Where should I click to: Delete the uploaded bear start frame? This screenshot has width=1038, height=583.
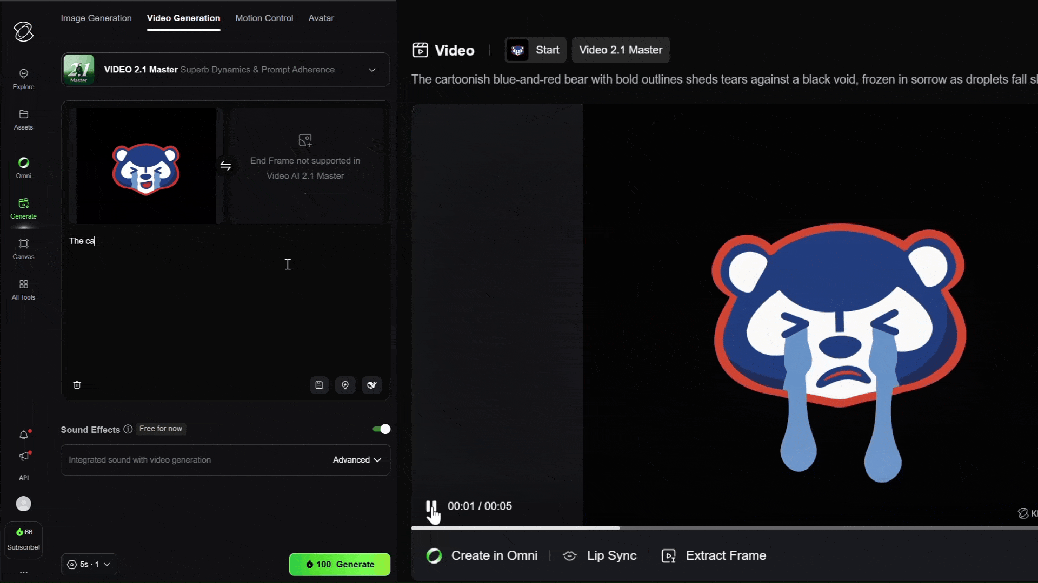(77, 385)
